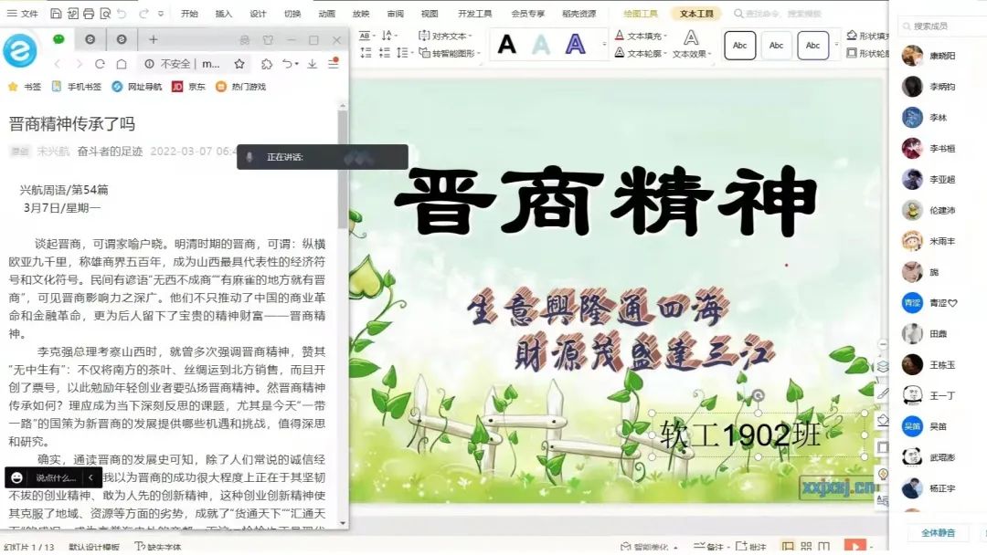987x555 pixels.
Task: Click the print icon in WPS toolbar
Action: pos(89,13)
